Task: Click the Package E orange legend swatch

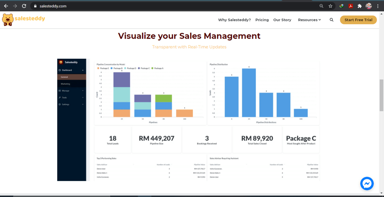Action: 98,68
